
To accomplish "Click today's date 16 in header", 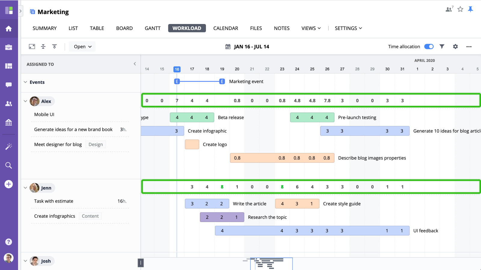I will pos(177,69).
